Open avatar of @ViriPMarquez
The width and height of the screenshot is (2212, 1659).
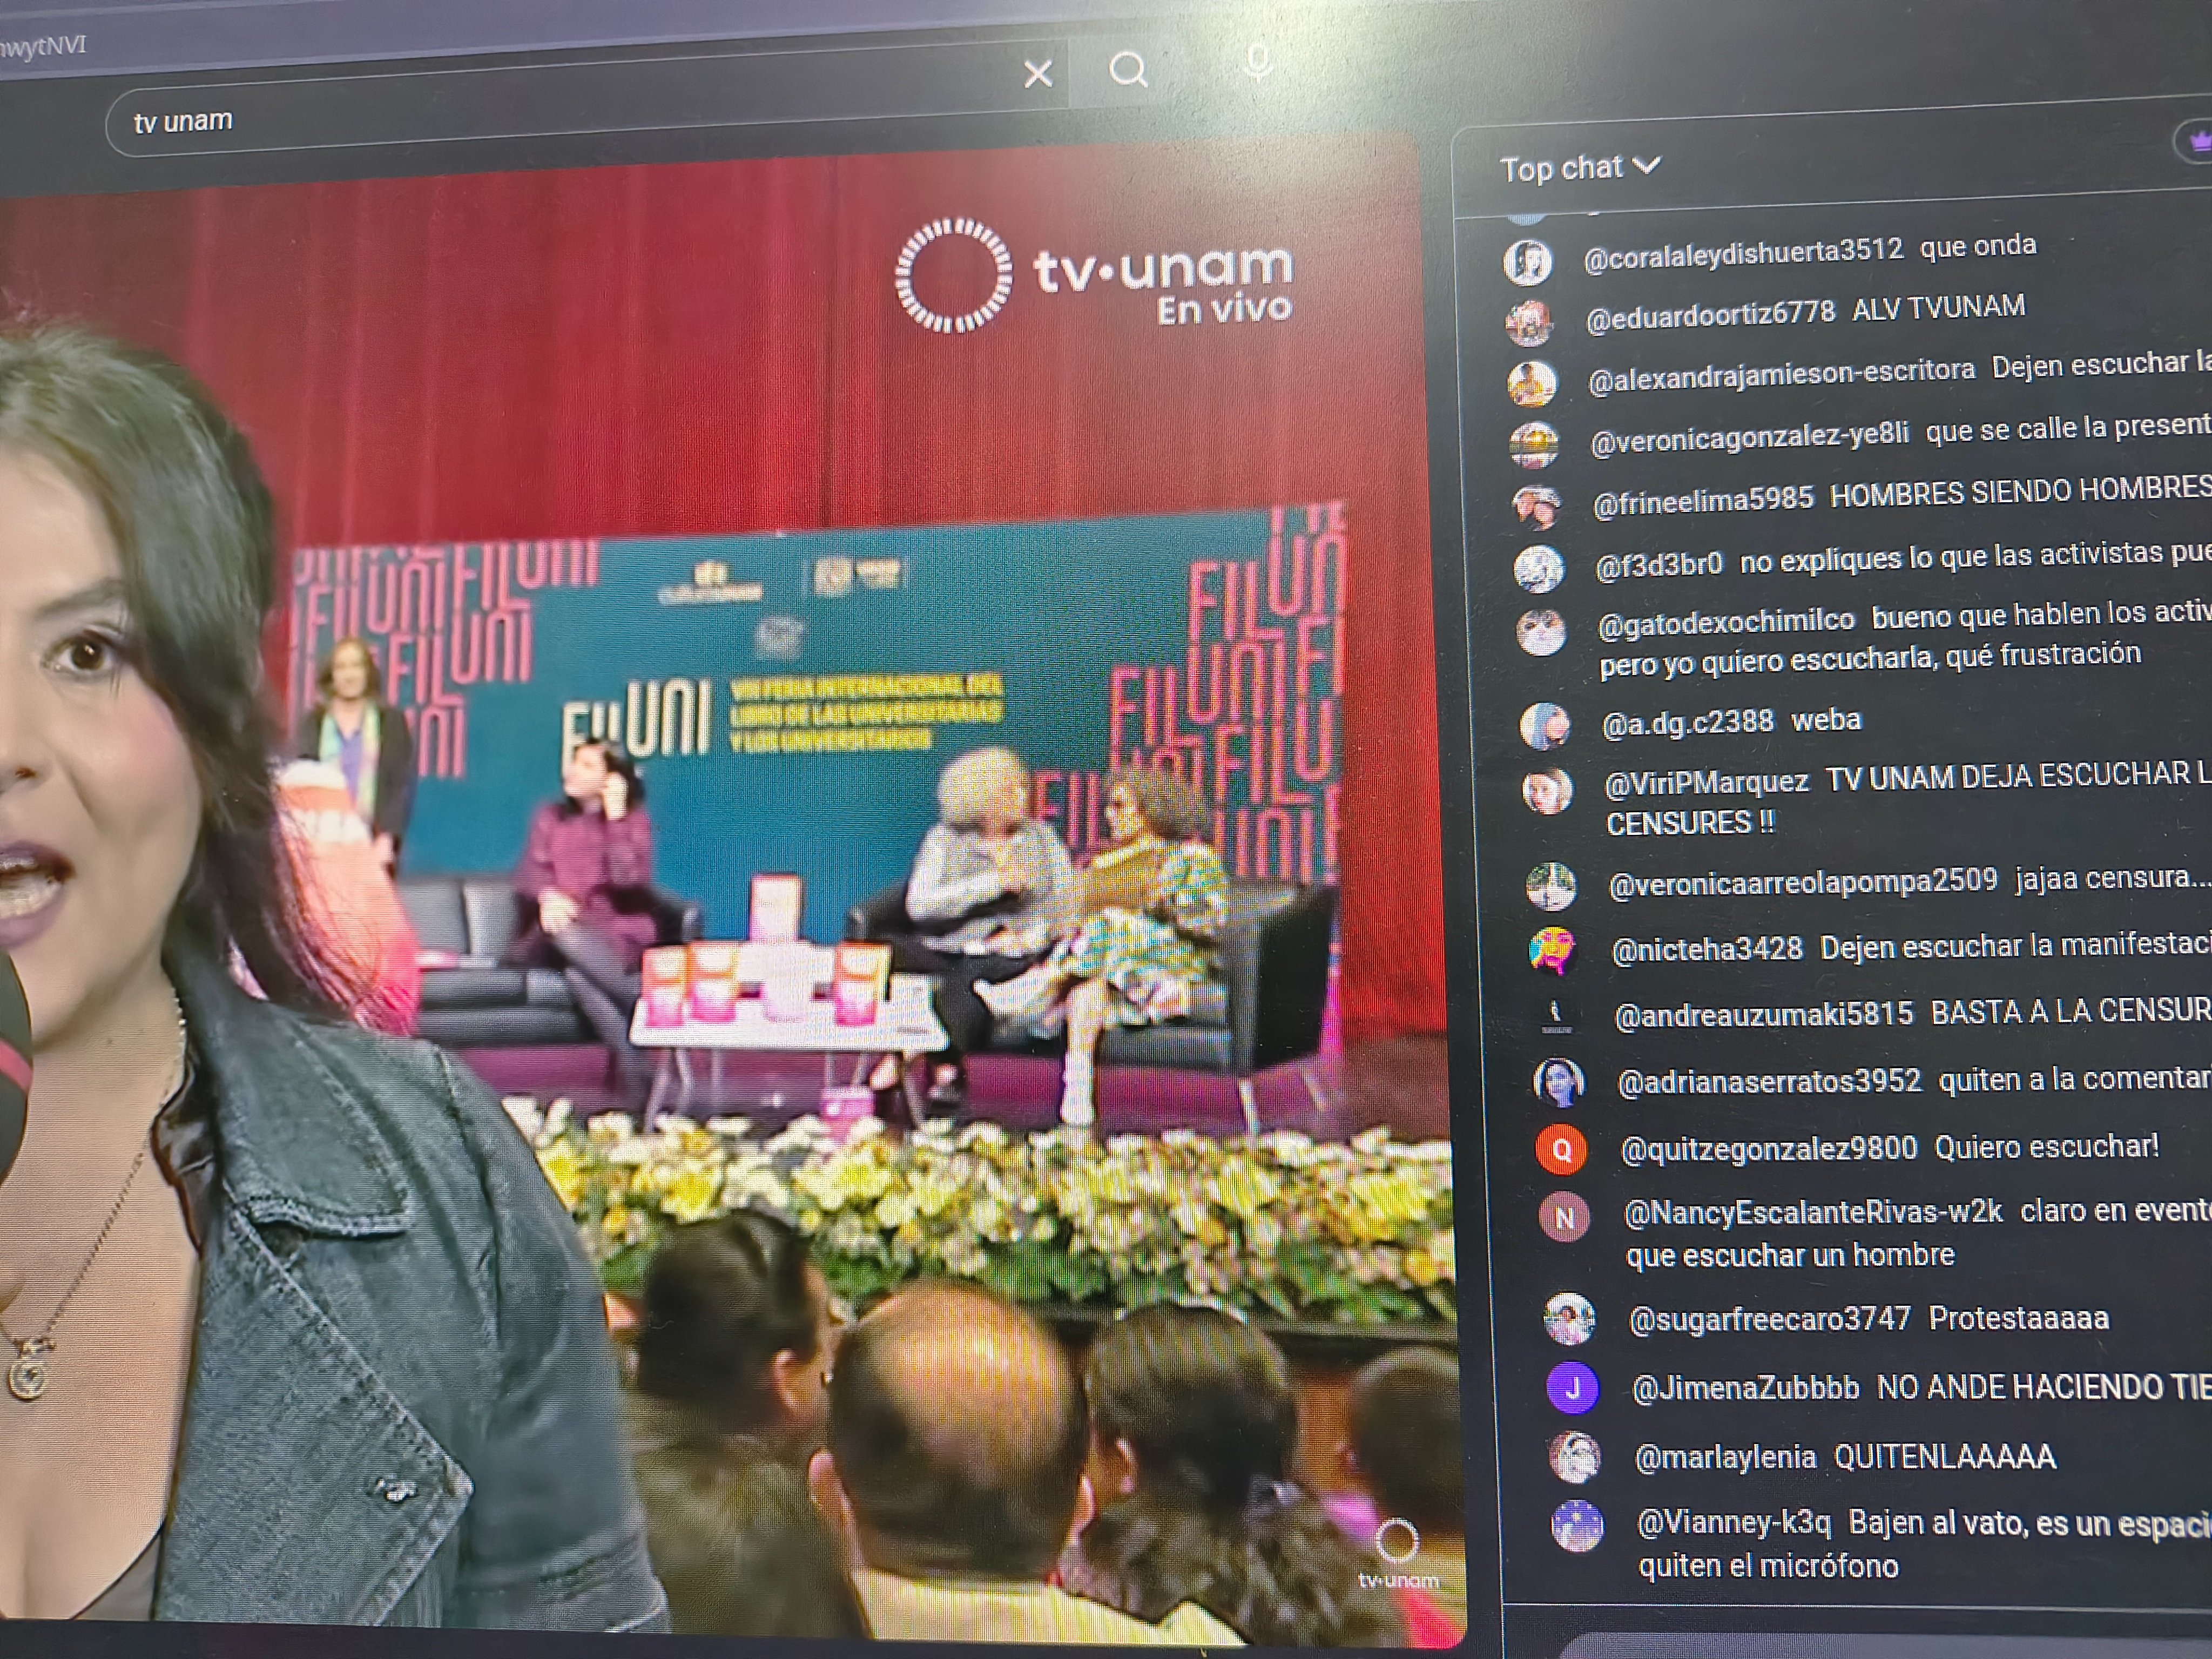coord(1547,791)
